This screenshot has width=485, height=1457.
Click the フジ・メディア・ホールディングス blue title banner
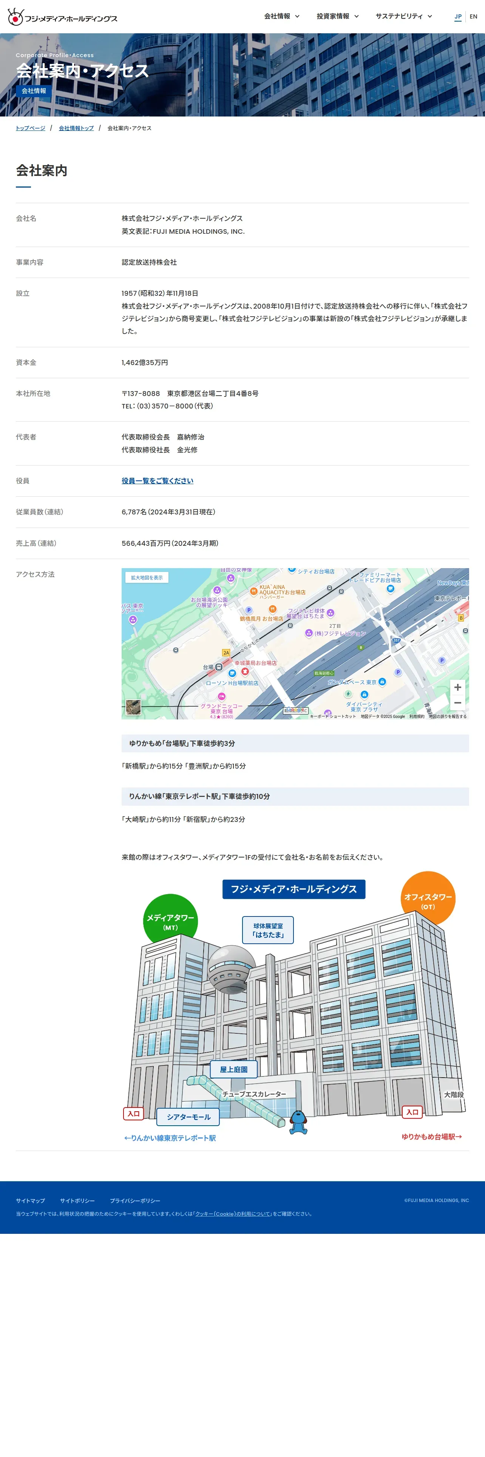pos(293,889)
